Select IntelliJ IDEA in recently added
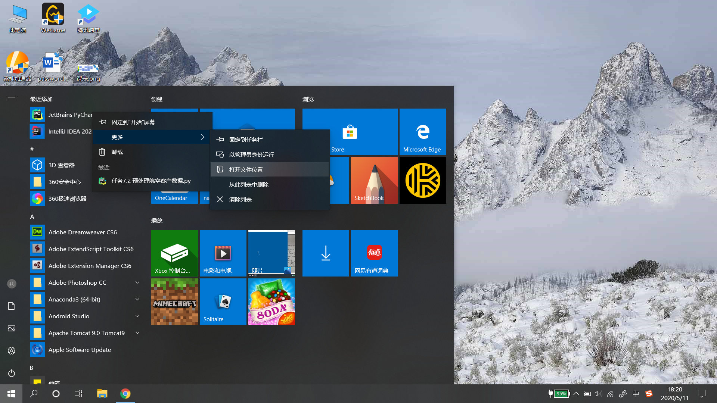The width and height of the screenshot is (717, 403). coord(61,131)
